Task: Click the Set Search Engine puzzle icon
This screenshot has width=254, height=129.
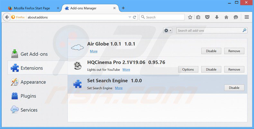Action: 77,84
